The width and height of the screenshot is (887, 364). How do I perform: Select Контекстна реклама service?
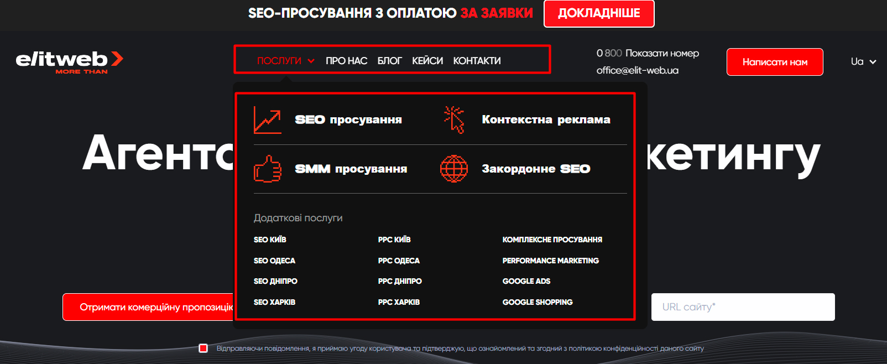[x=546, y=120]
